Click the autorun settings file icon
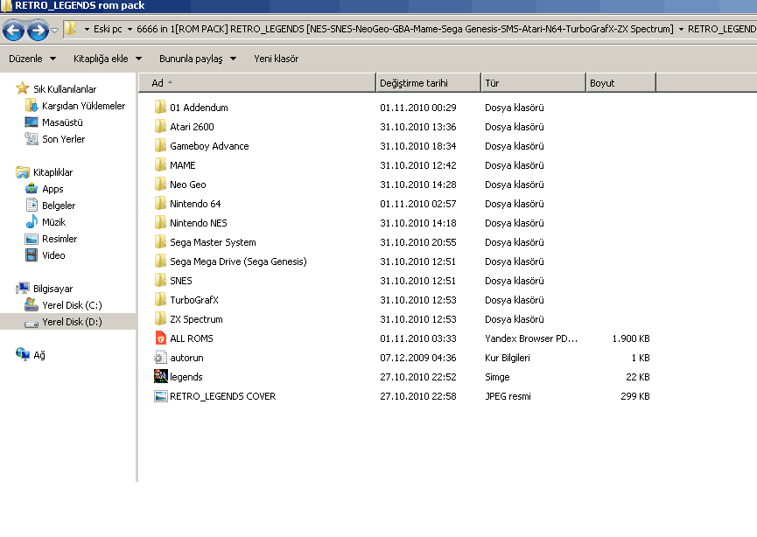 (x=160, y=358)
